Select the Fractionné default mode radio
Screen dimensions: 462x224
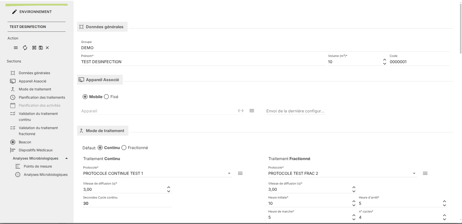tap(124, 148)
